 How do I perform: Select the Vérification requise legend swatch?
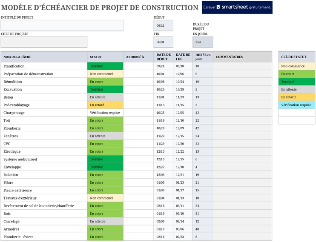click(x=297, y=105)
